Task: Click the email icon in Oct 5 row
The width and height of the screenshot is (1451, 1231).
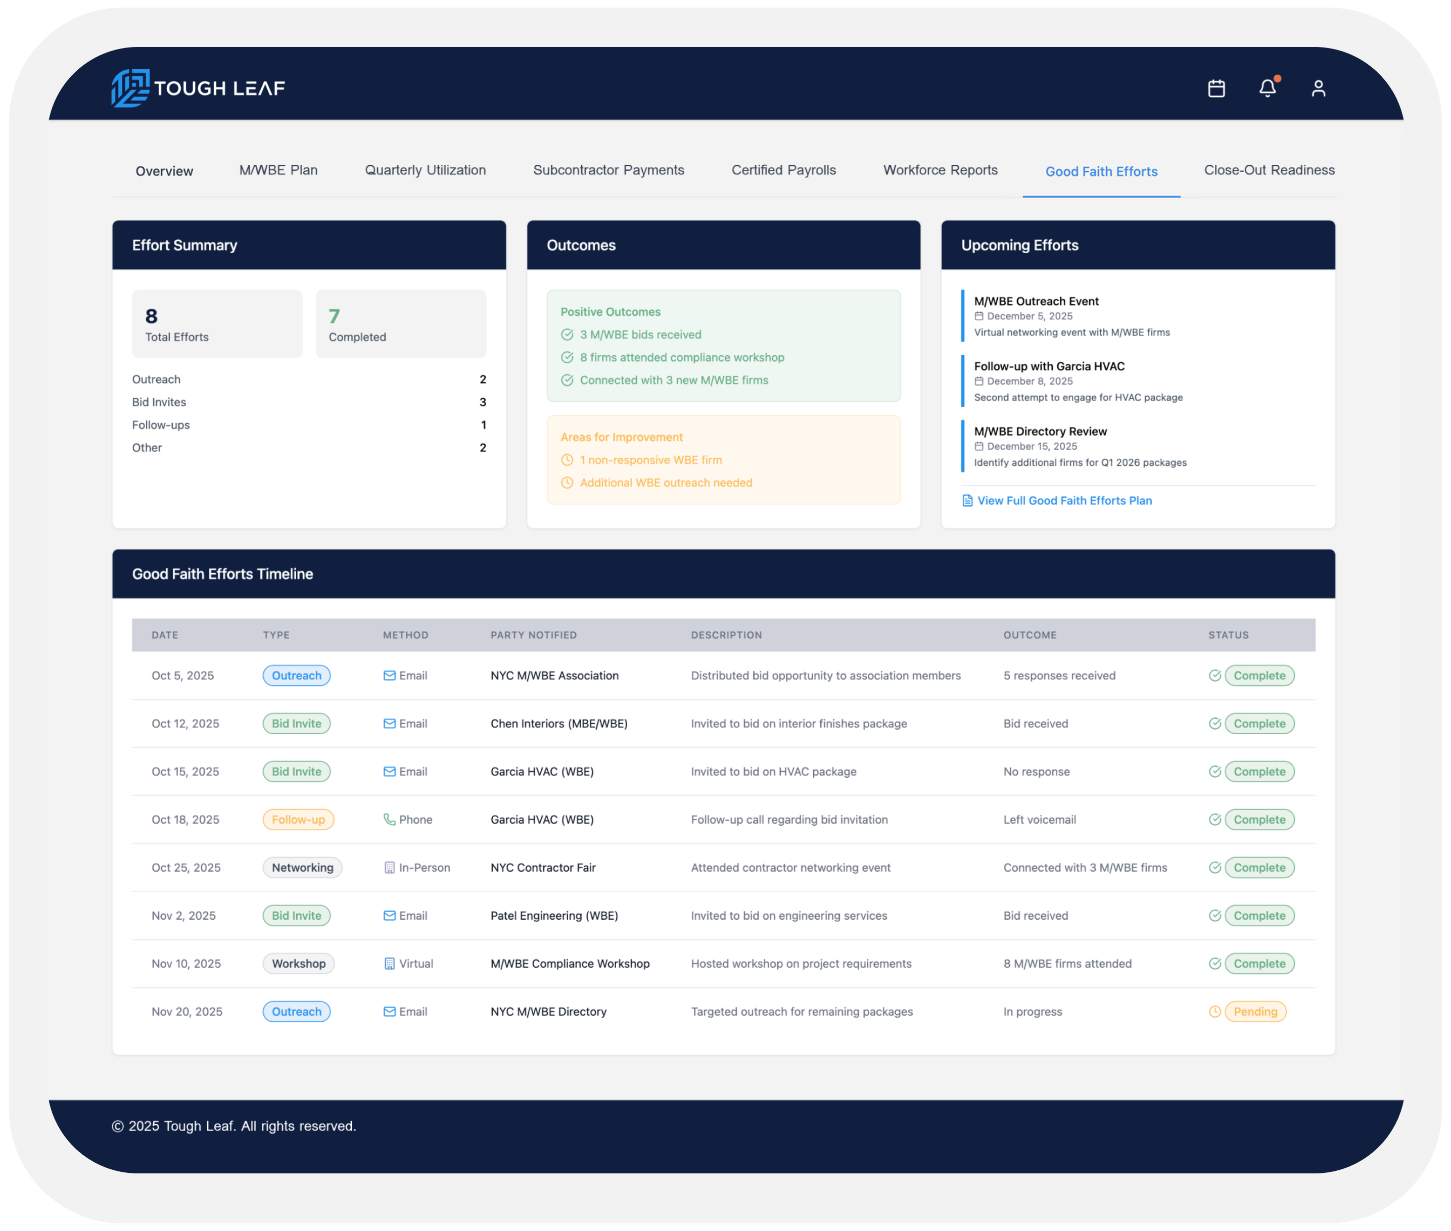Action: point(390,676)
